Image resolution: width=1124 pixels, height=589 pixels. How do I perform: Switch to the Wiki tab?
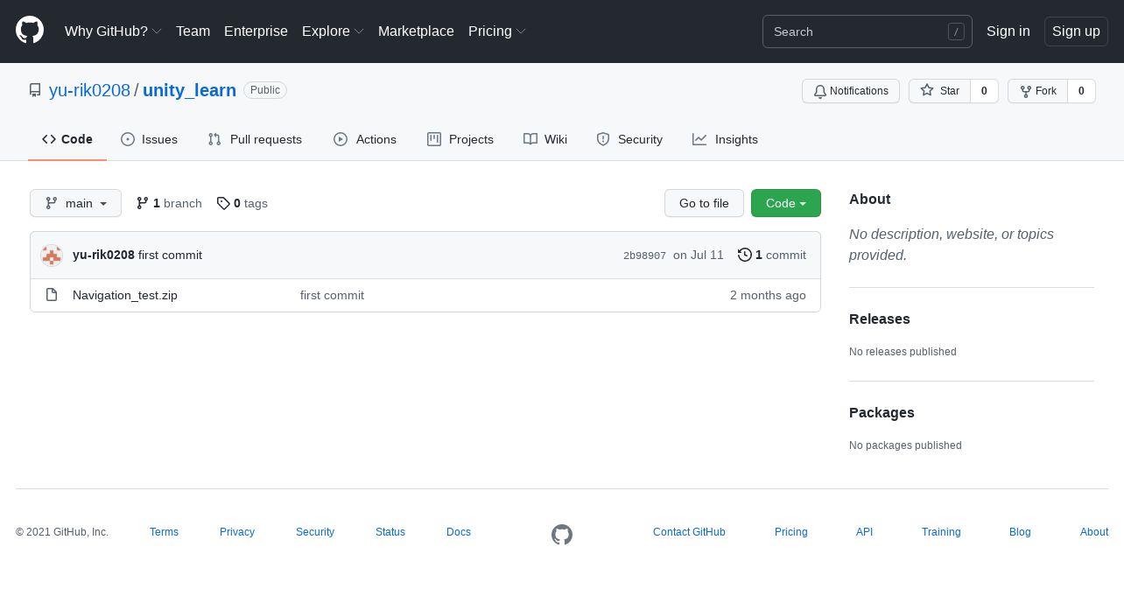coord(545,139)
